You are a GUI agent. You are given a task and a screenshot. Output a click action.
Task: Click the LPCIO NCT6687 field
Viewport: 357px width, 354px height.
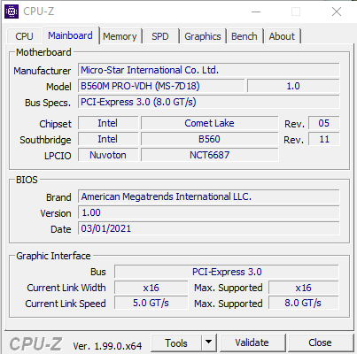[209, 155]
